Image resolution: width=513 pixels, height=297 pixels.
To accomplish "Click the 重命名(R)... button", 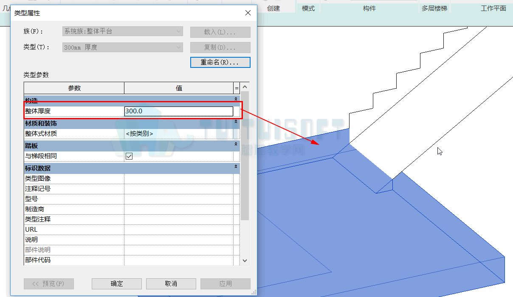I will click(x=220, y=62).
